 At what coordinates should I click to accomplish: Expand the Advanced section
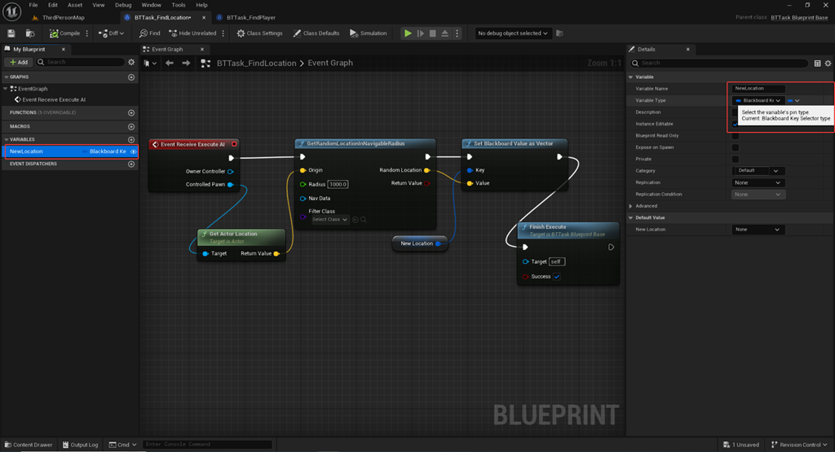click(631, 206)
